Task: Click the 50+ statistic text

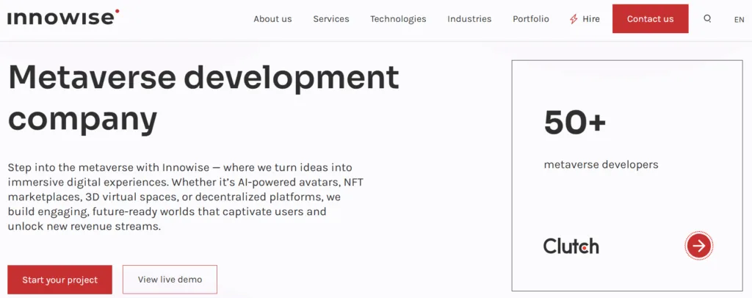Action: [575, 122]
